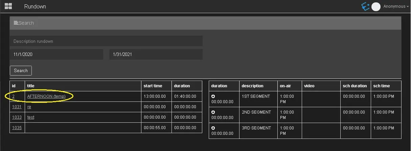The width and height of the screenshot is (411, 151).
Task: Open rundown id 1035 link
Action: (x=17, y=128)
